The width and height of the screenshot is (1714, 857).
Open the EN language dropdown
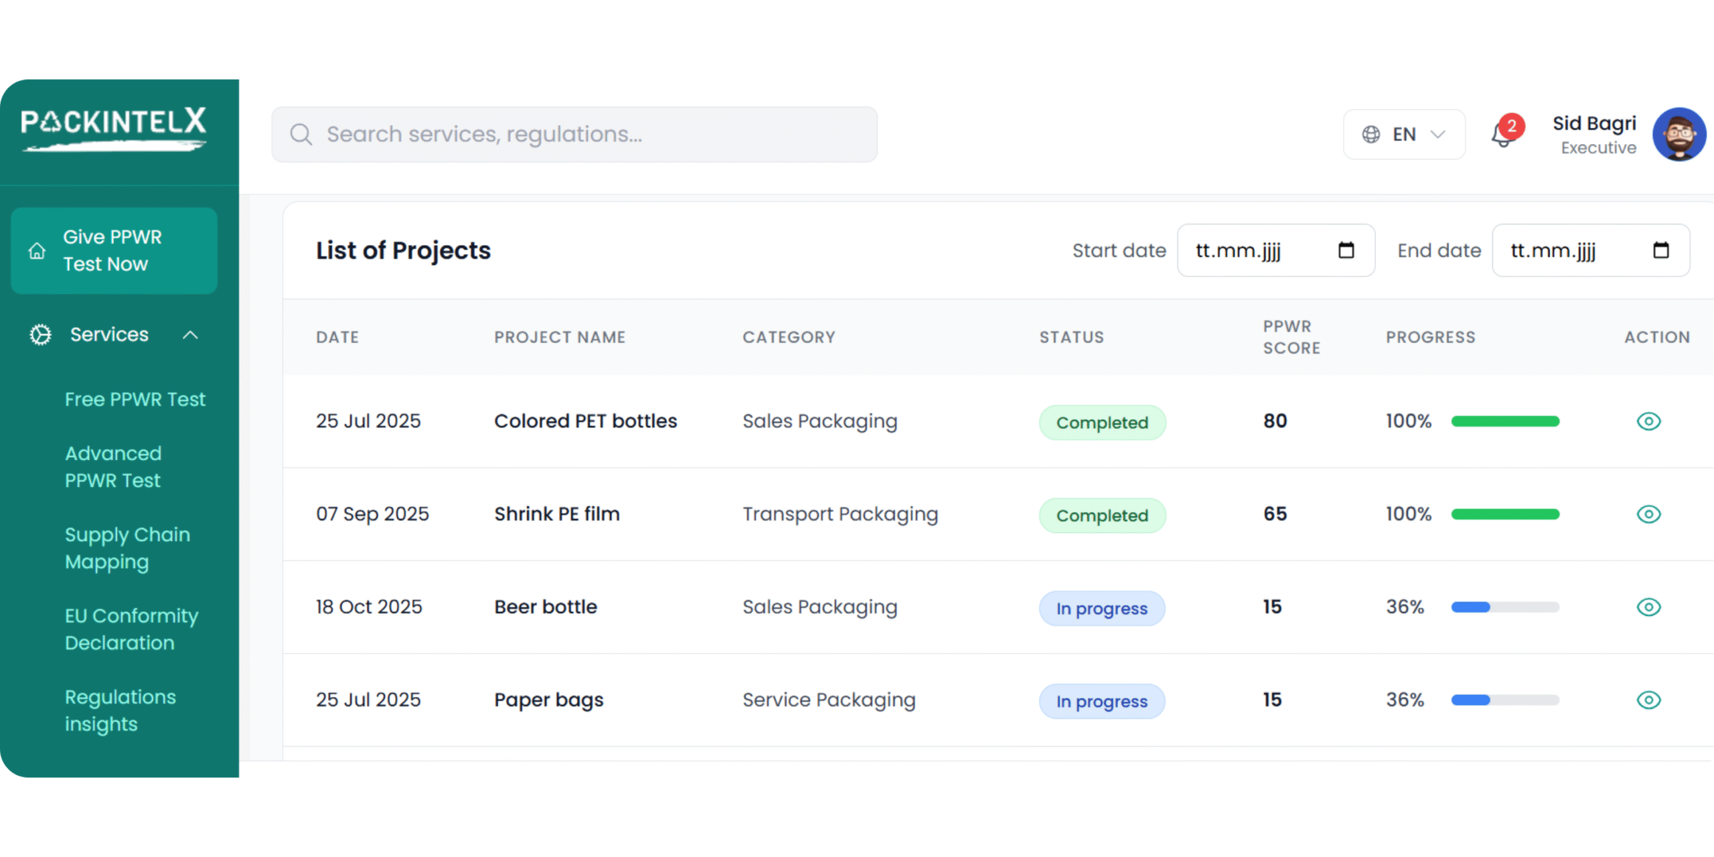pyautogui.click(x=1403, y=135)
